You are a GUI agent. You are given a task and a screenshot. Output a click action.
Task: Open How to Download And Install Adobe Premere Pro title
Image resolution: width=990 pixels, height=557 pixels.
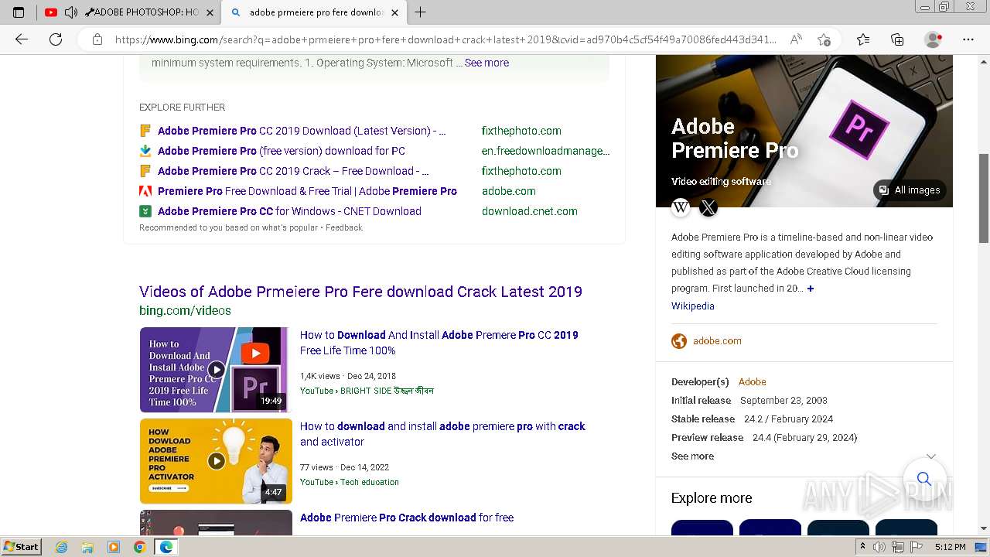(x=439, y=343)
